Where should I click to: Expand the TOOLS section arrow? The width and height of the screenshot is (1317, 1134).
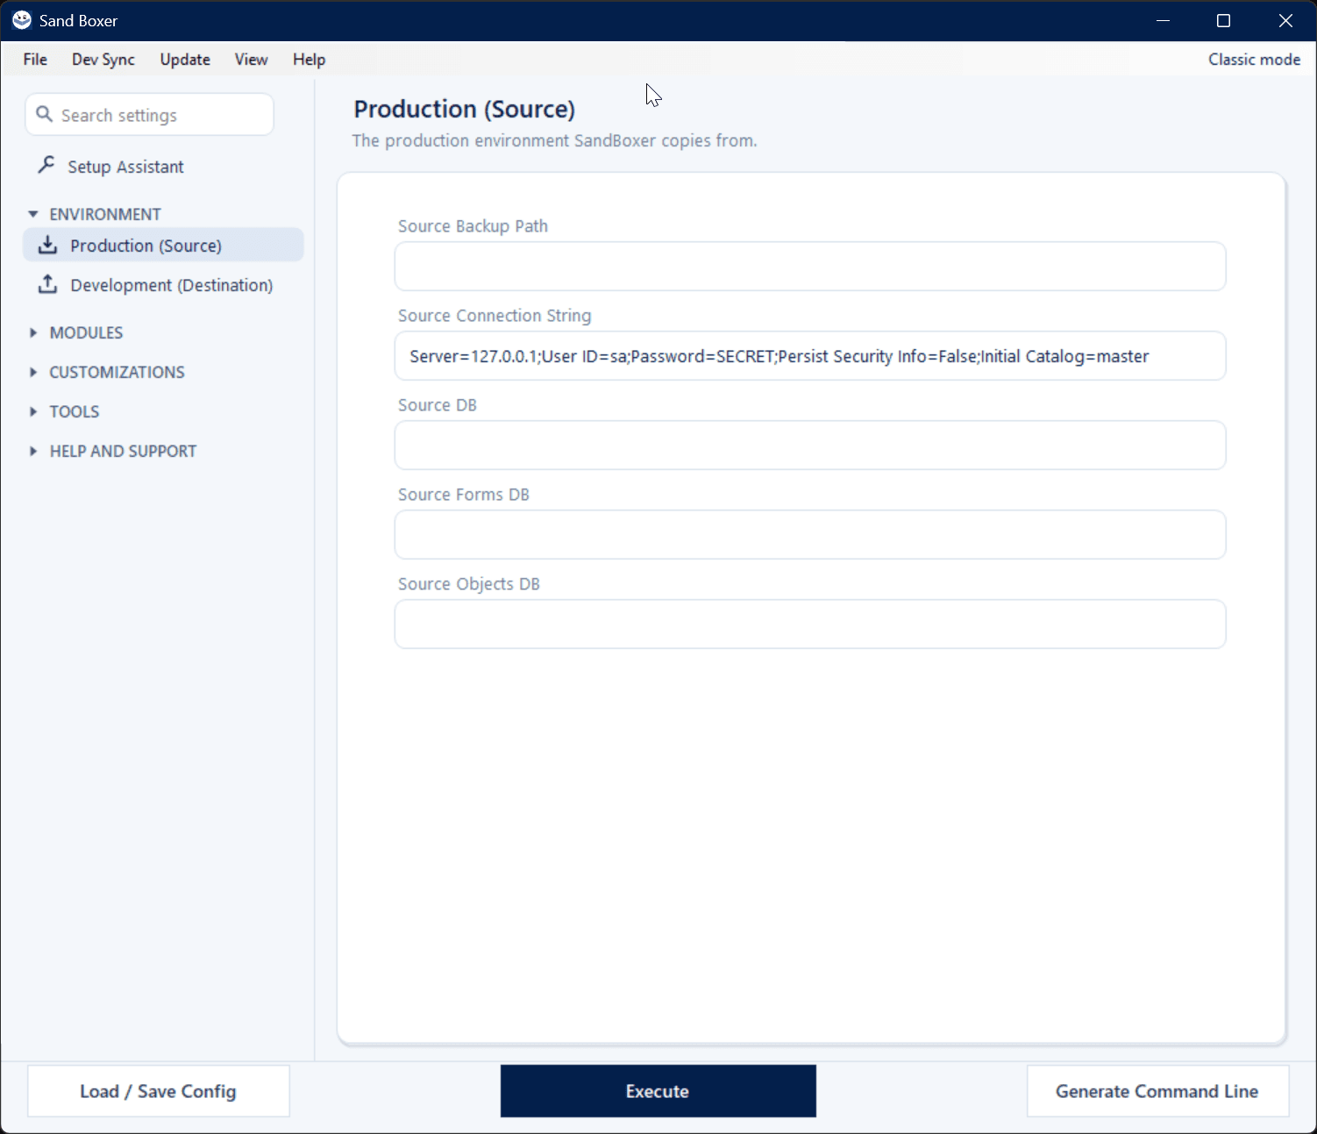(x=33, y=411)
